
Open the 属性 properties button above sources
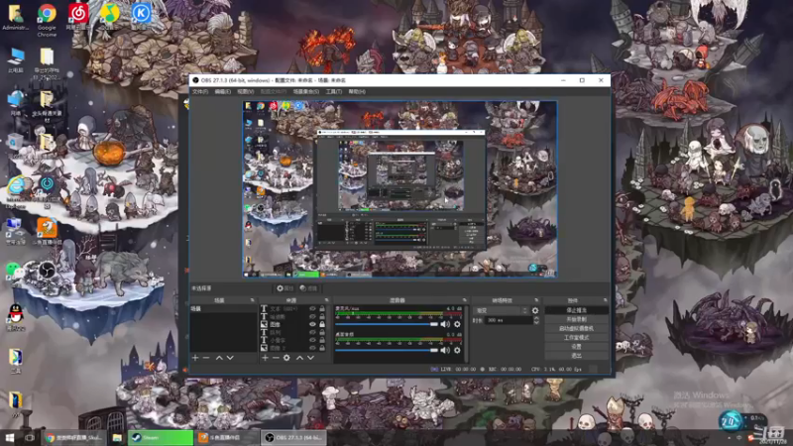click(284, 288)
